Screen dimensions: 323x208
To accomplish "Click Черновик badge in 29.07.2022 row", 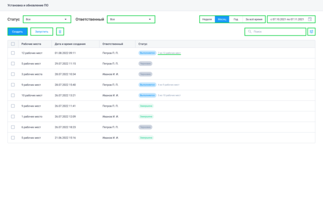I will (145, 64).
